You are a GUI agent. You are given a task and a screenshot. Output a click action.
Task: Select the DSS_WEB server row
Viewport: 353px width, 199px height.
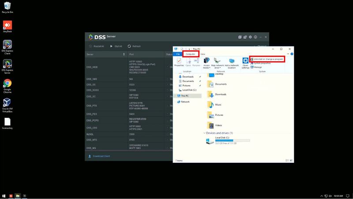pyautogui.click(x=129, y=67)
